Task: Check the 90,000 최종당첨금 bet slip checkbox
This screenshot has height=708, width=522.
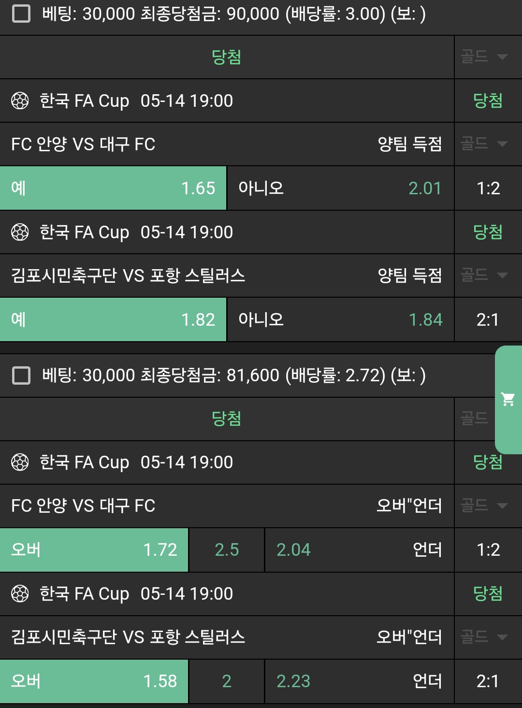Action: (21, 14)
